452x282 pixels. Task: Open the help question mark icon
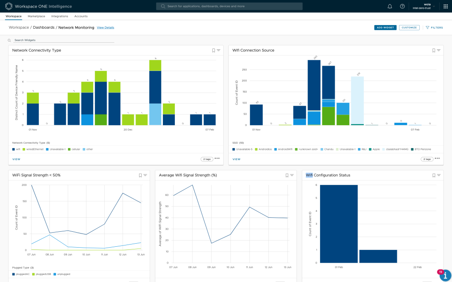[402, 6]
